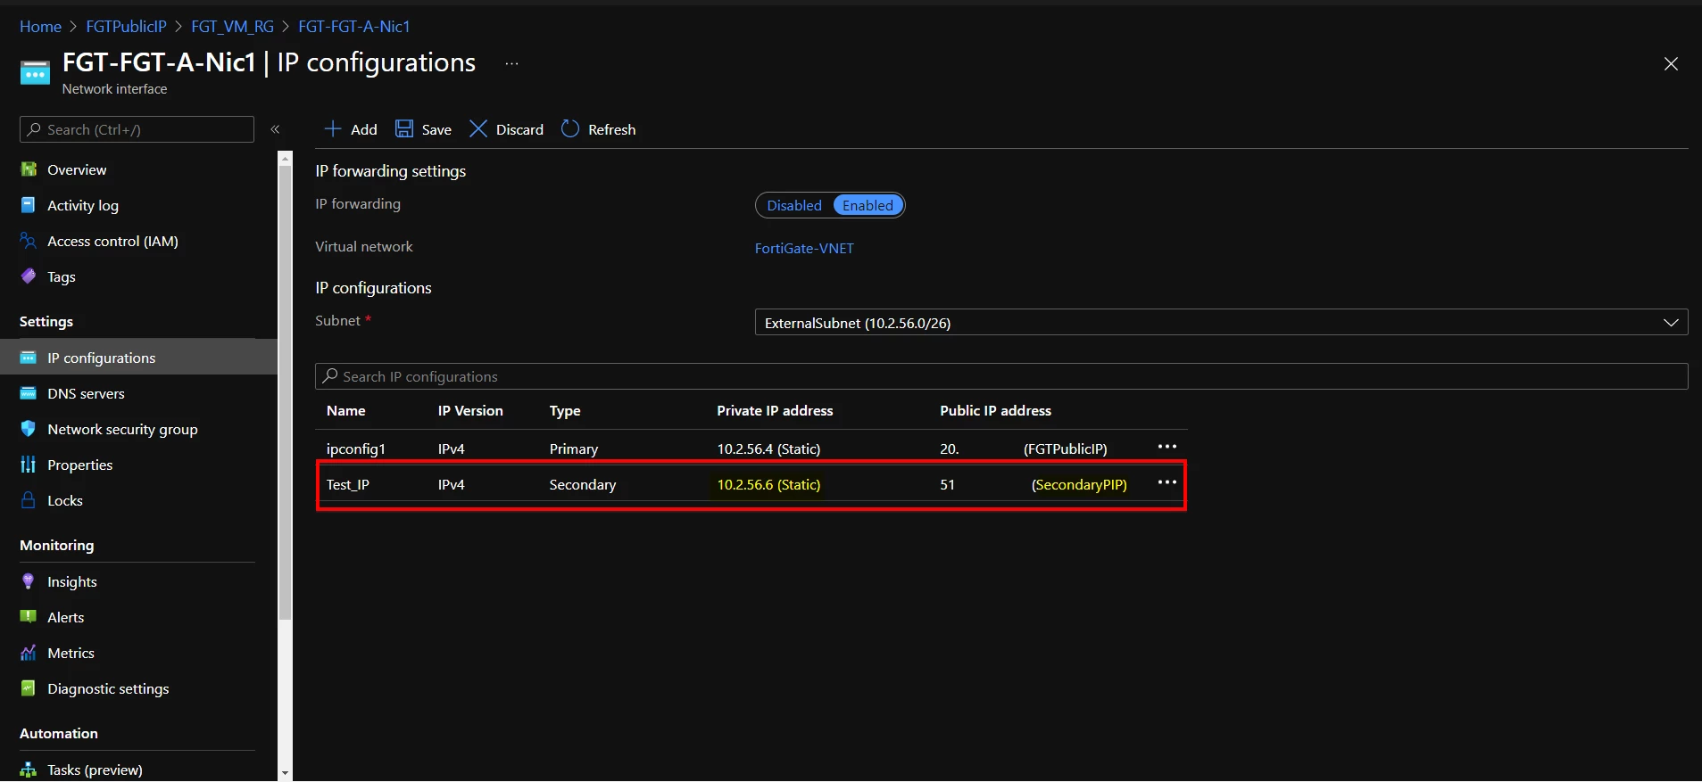Click the Activity log icon
The image size is (1702, 782).
point(29,205)
